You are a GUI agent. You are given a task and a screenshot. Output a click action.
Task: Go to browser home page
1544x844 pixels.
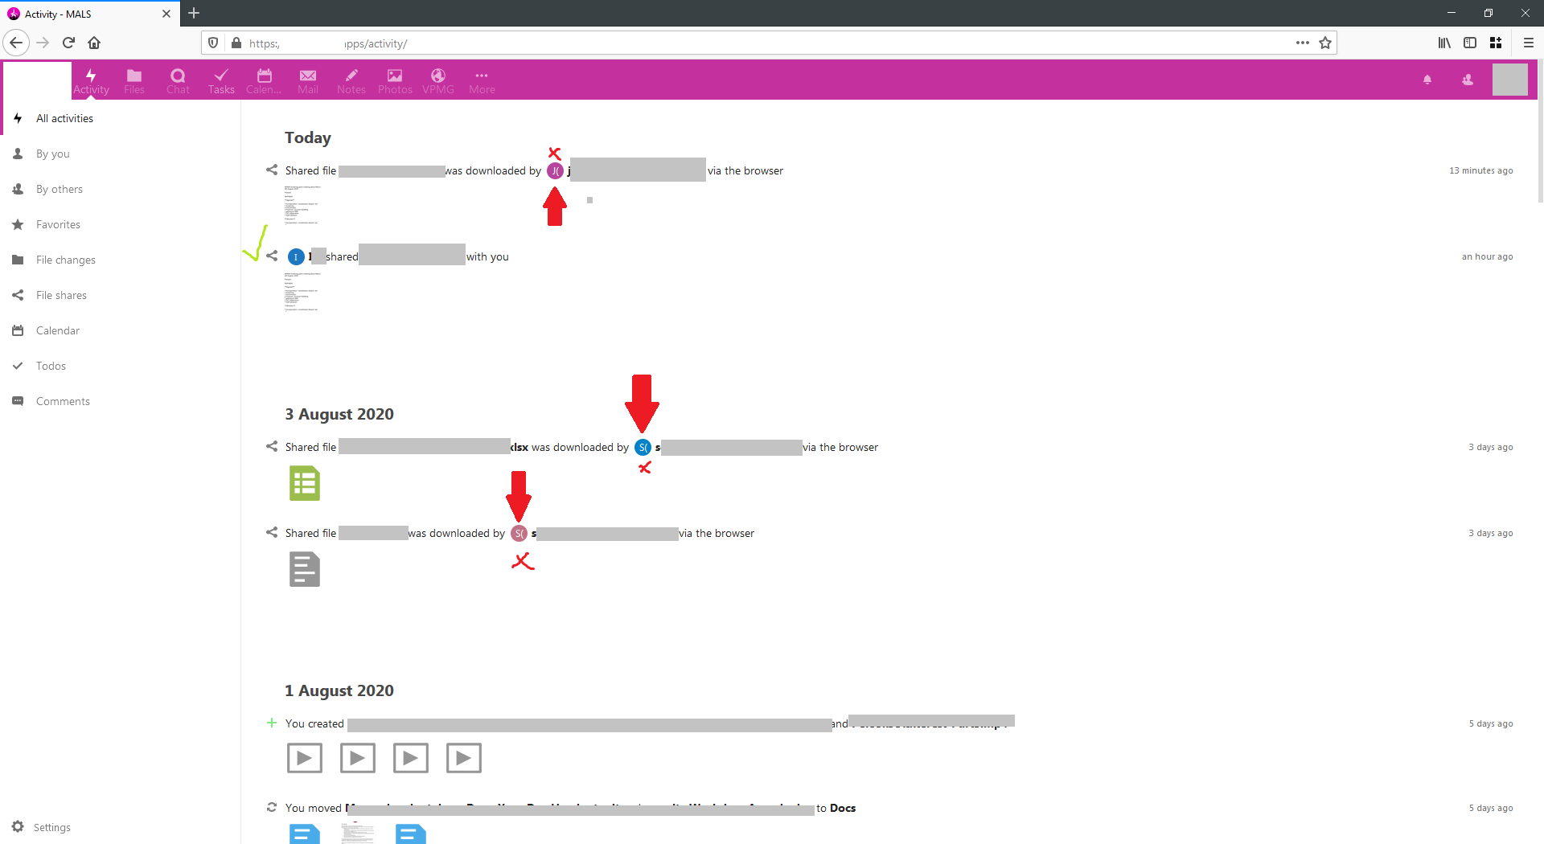coord(94,43)
